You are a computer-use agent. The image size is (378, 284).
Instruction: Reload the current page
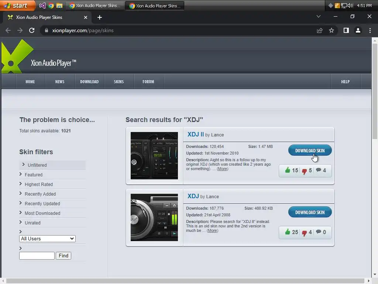click(x=32, y=30)
